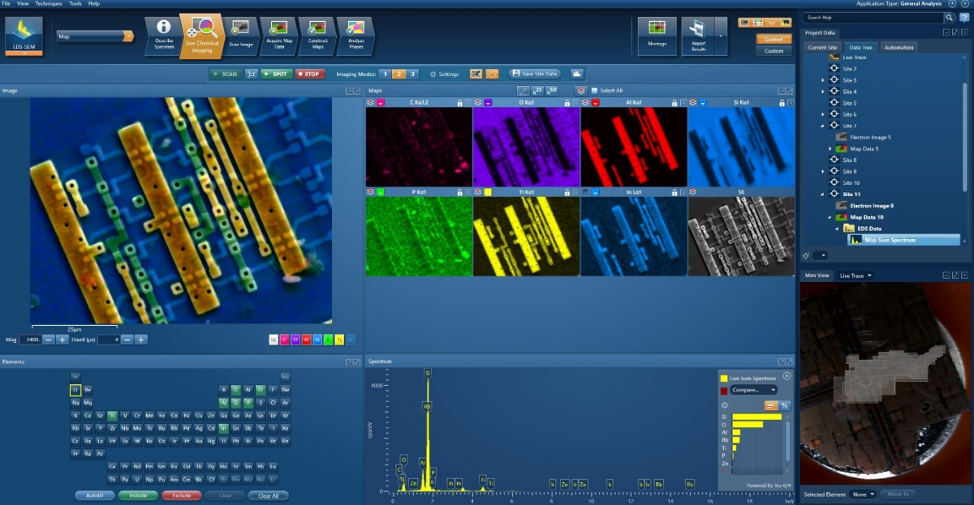
Task: Go to the Scan Image step
Action: point(241,36)
